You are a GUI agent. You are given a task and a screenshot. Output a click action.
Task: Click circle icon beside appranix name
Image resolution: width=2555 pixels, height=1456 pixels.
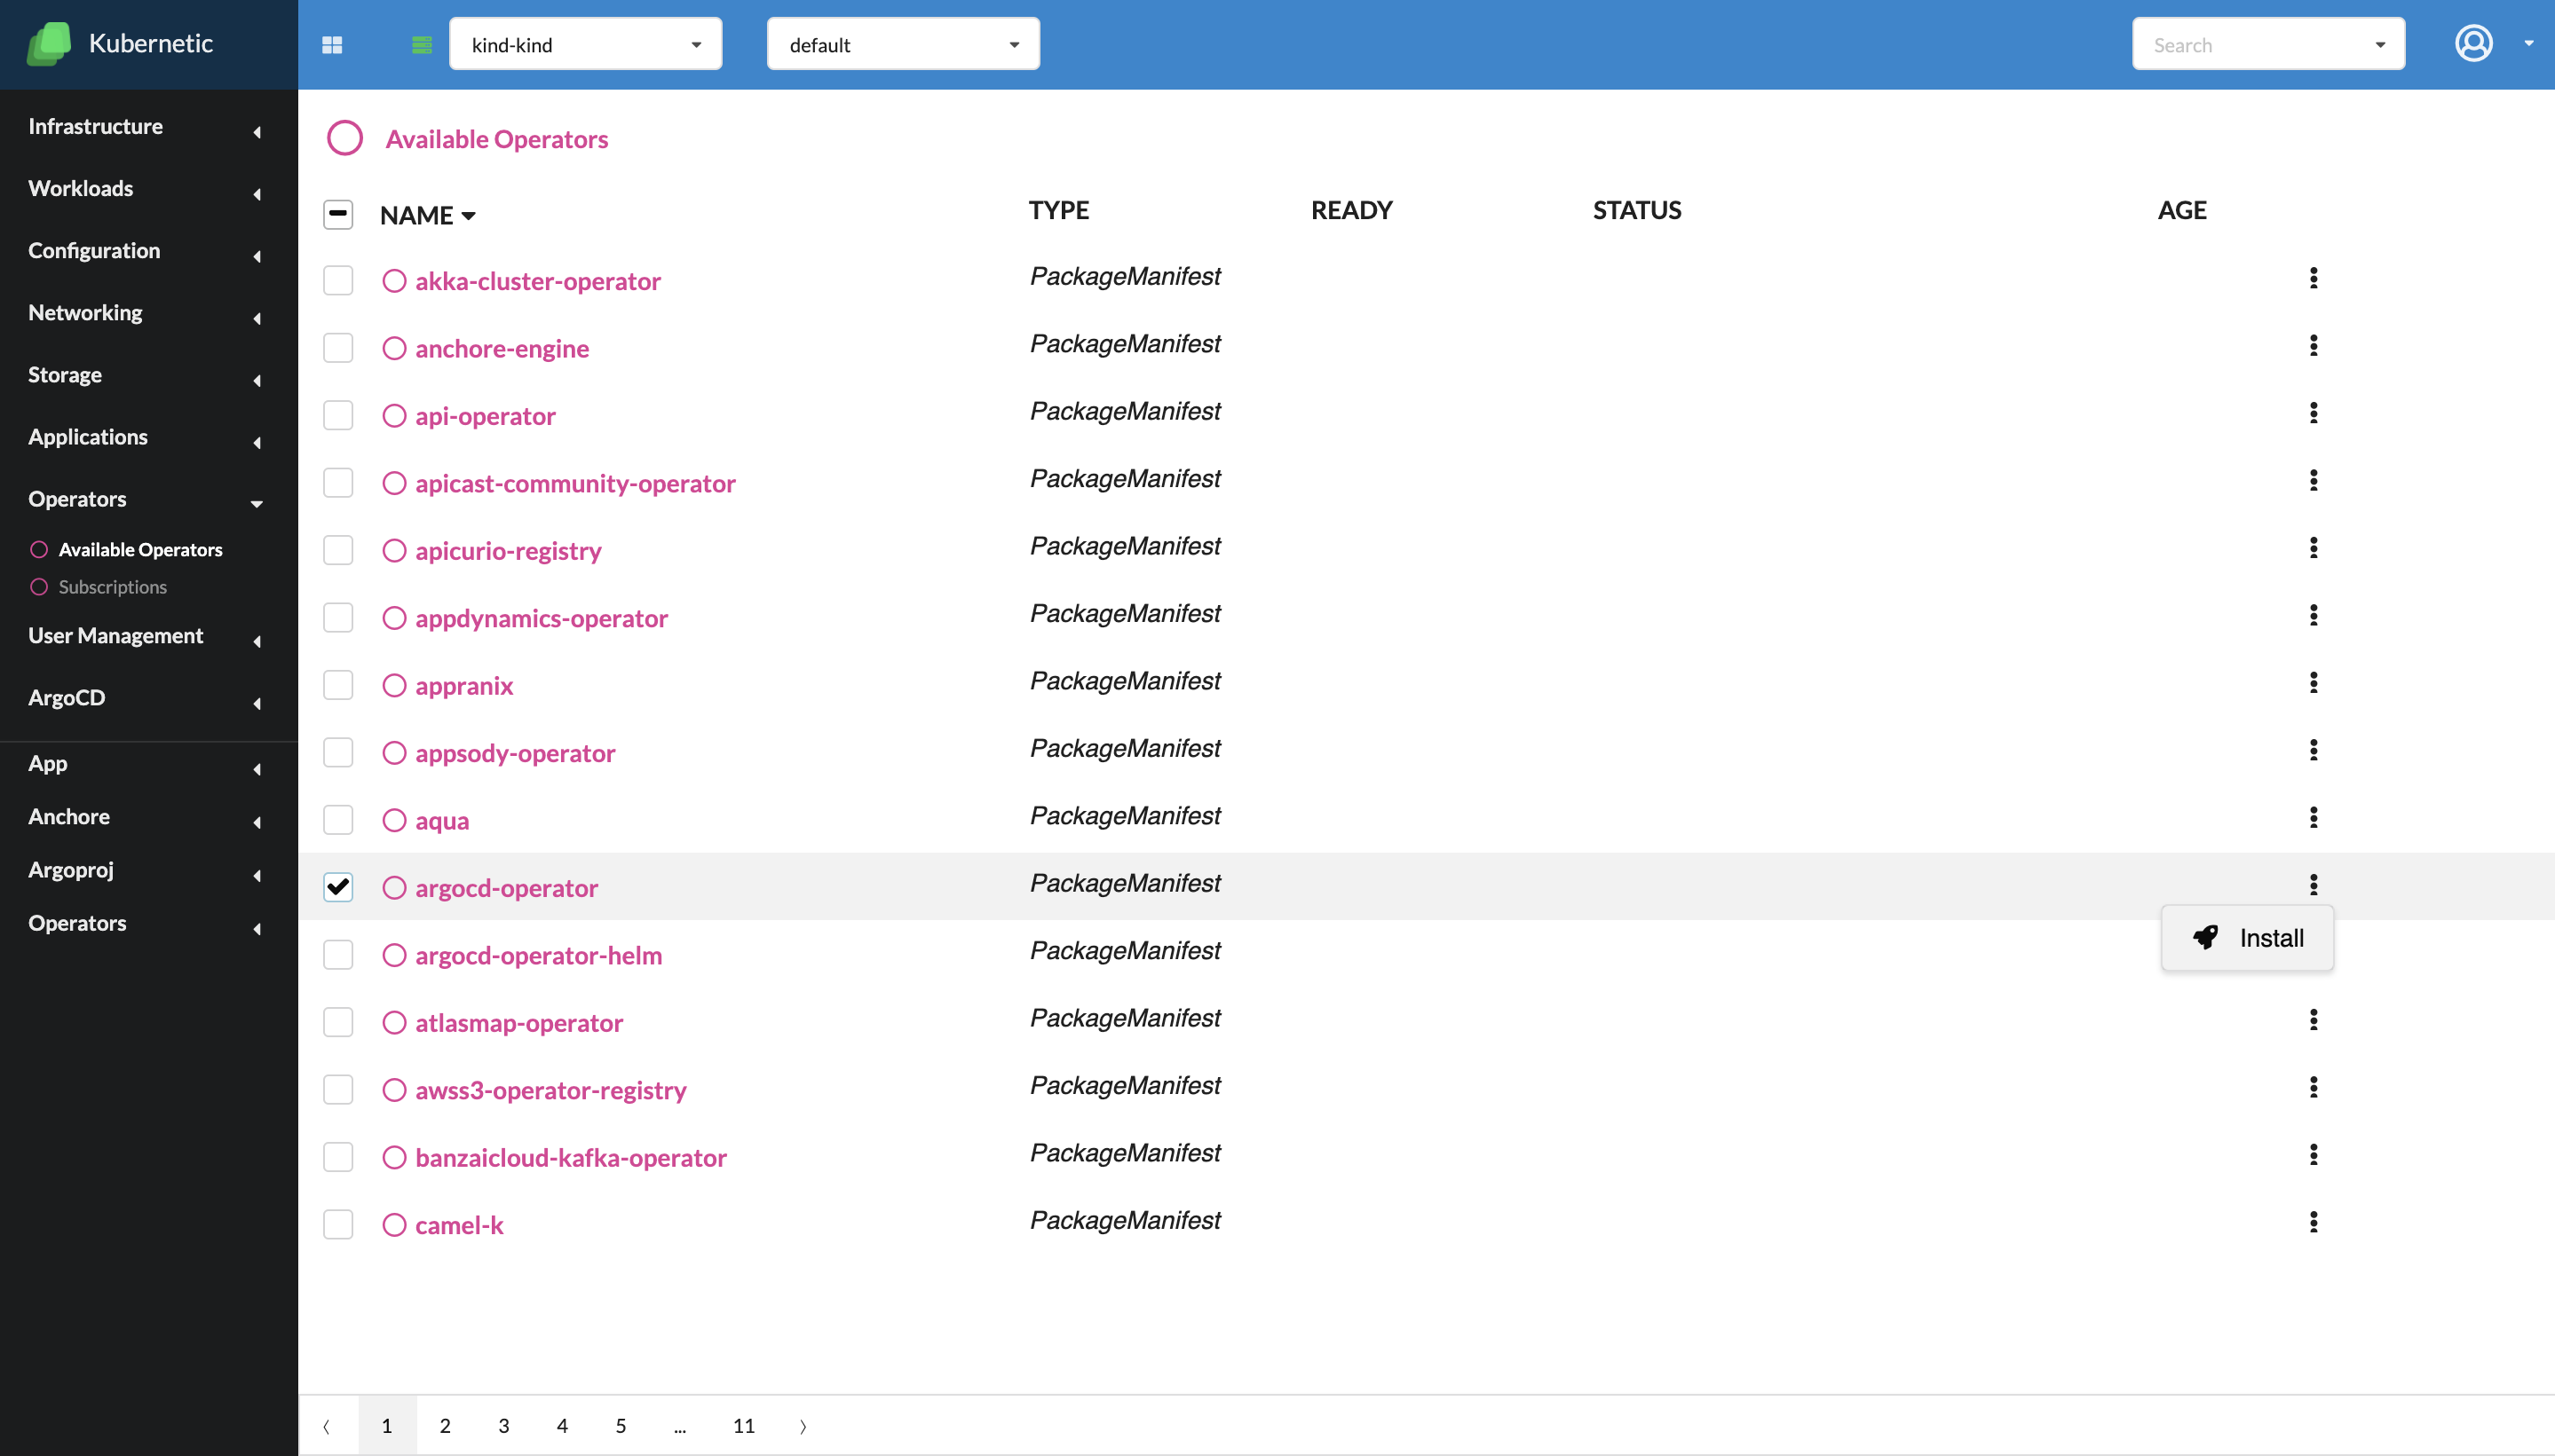coord(394,685)
